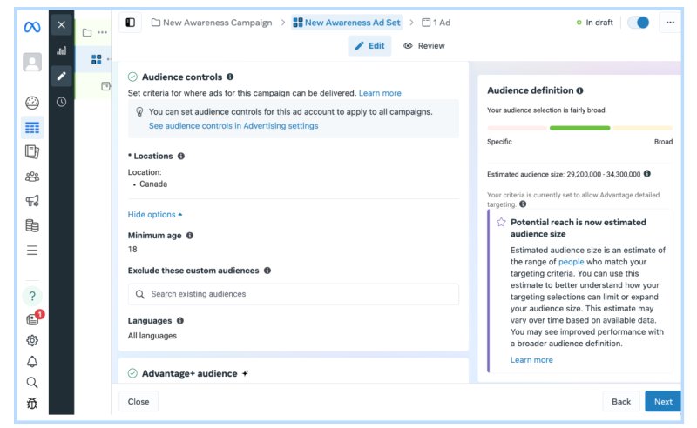Open the help question mark icon
The image size is (697, 428).
[x=32, y=297]
